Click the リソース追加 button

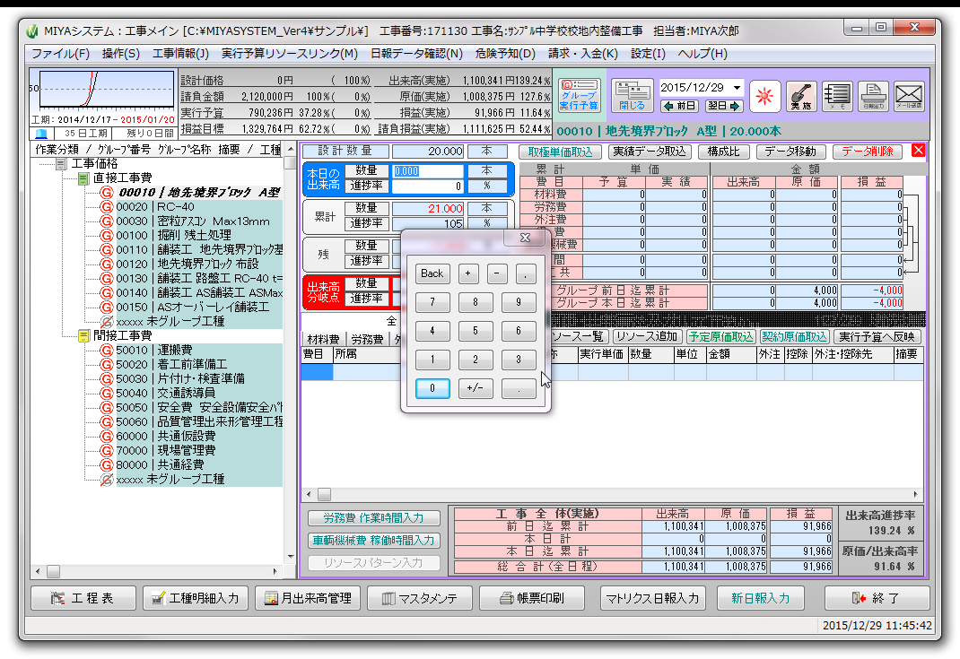(x=648, y=336)
